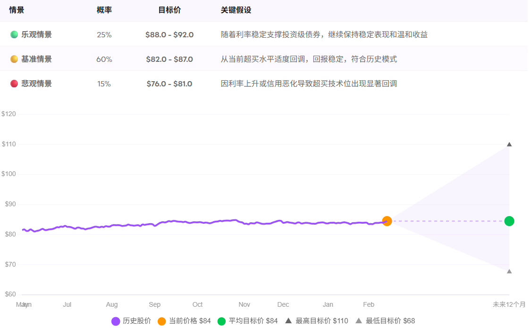This screenshot has height=328, width=531.
Task: Select the green 平均目标价 legend dot
Action: pos(222,320)
